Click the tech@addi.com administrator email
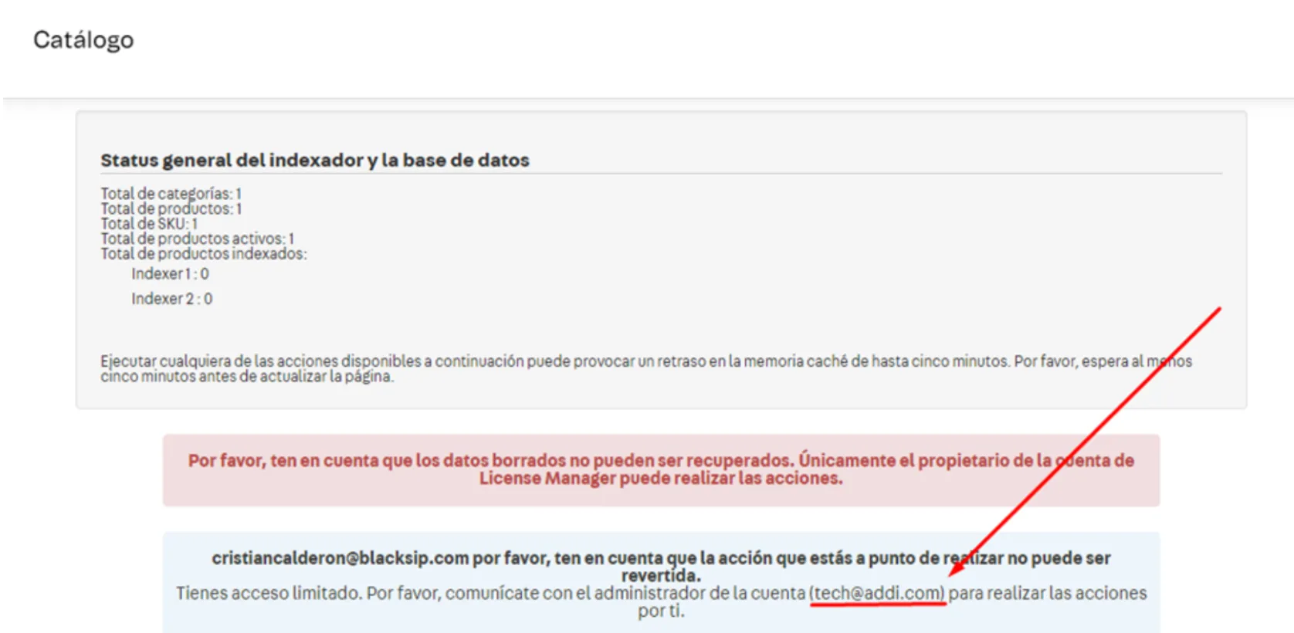 pyautogui.click(x=877, y=593)
